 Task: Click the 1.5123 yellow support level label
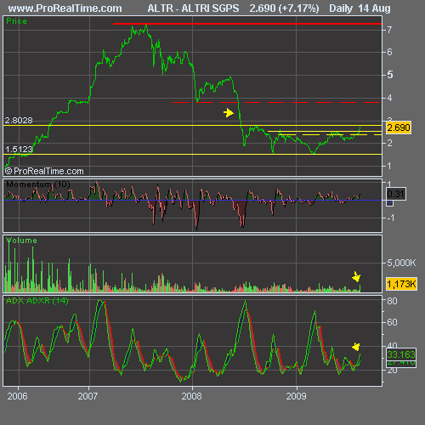19,150
